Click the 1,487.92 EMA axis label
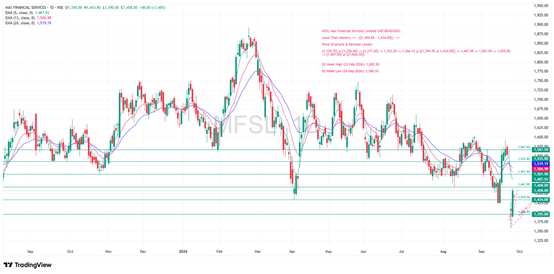The image size is (554, 274). 541,179
